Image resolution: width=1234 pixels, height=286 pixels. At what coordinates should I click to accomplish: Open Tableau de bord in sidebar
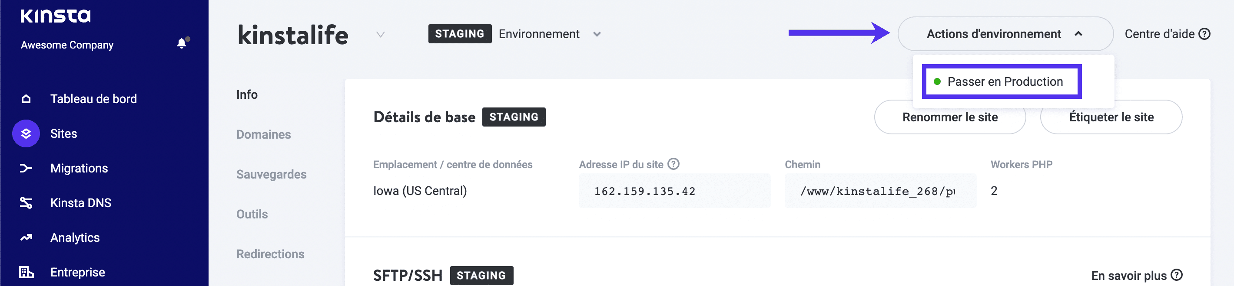coord(93,99)
